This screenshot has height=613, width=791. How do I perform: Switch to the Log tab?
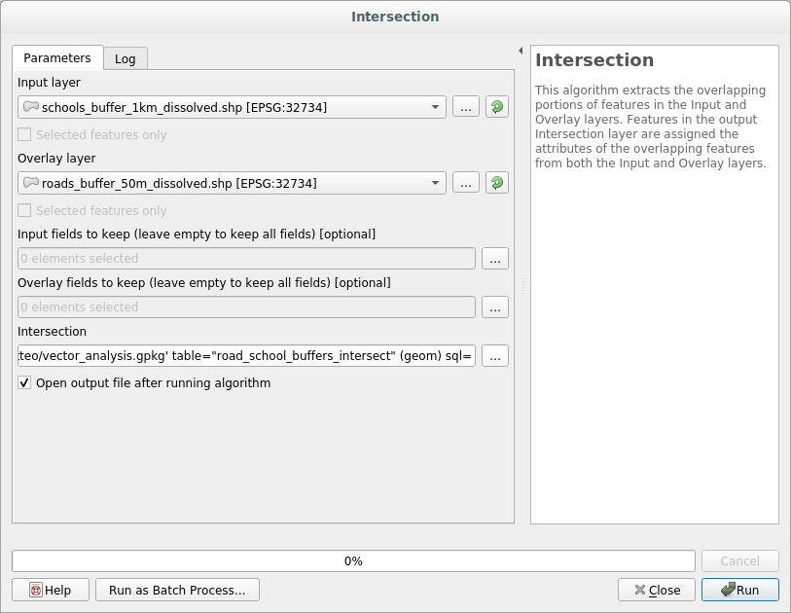(125, 58)
